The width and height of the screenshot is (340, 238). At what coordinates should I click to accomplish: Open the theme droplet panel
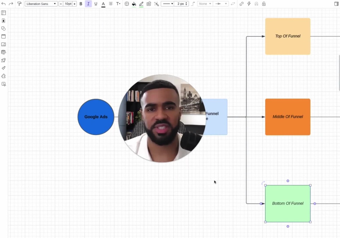(x=3, y=21)
